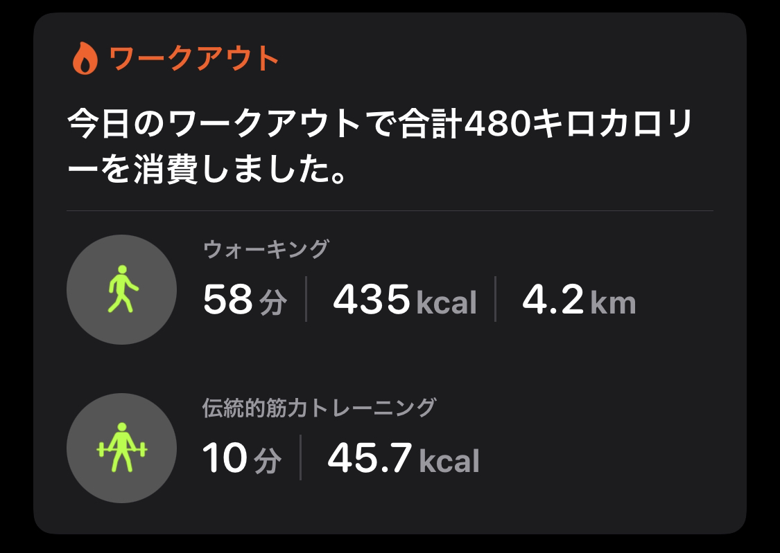Tap the gray circle behind walking icon
This screenshot has height=553, width=780.
(122, 289)
